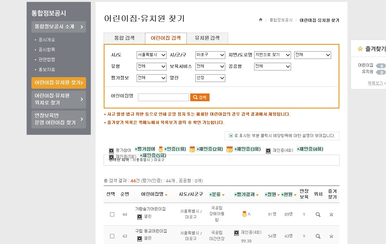Click the 가람슬기어린이집 name link

click(x=150, y=209)
